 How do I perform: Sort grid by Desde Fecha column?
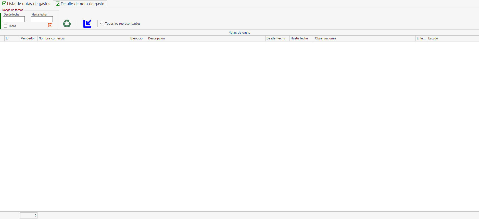coord(277,38)
